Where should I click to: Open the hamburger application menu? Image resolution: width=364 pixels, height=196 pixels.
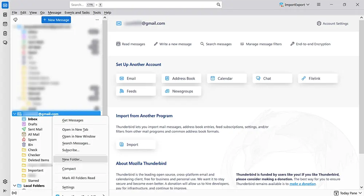(319, 5)
